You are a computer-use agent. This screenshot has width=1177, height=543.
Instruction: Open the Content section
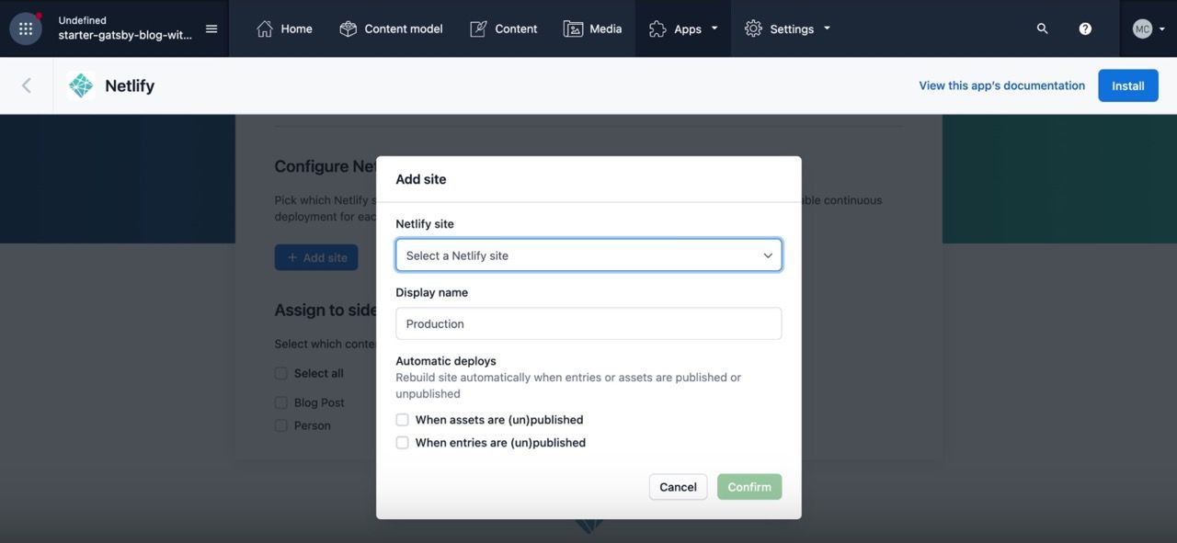[x=516, y=28]
